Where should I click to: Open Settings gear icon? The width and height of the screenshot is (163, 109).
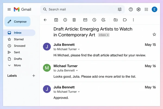coord(139,9)
